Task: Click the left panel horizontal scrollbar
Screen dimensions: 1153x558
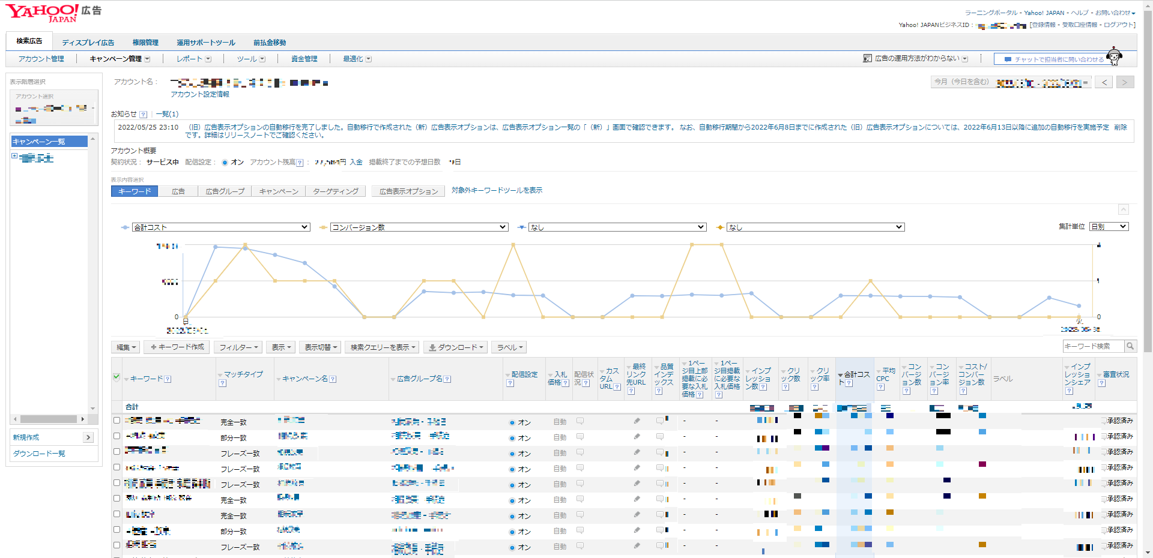Action: pyautogui.click(x=49, y=419)
